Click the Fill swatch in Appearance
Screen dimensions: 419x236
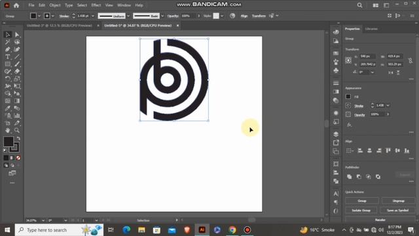click(348, 96)
